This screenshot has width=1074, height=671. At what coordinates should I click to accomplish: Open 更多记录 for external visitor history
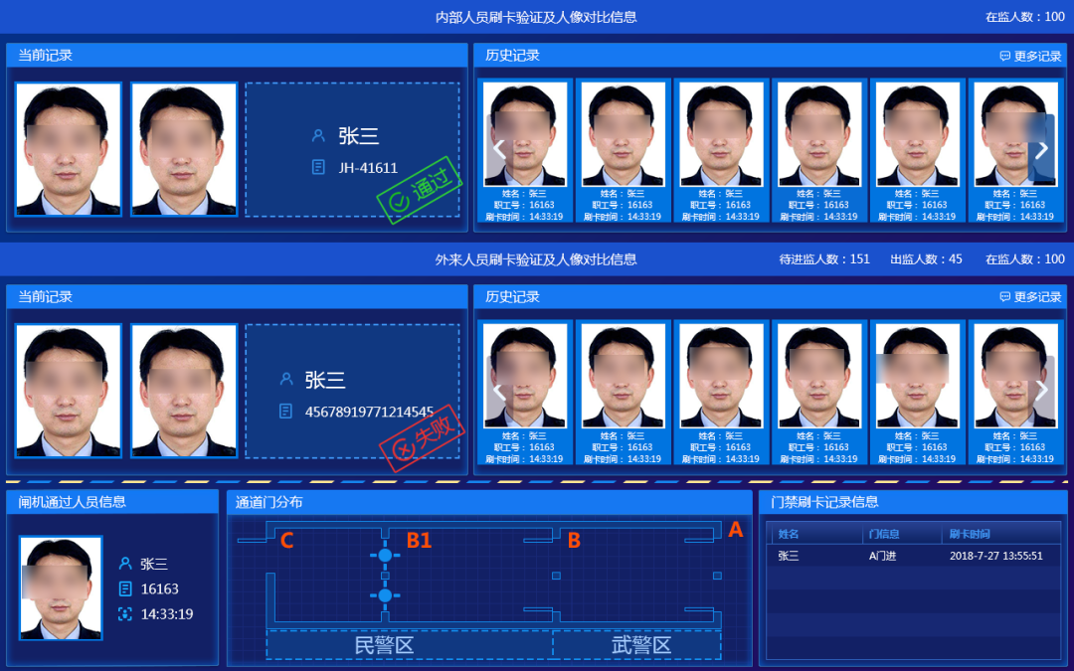click(1031, 297)
